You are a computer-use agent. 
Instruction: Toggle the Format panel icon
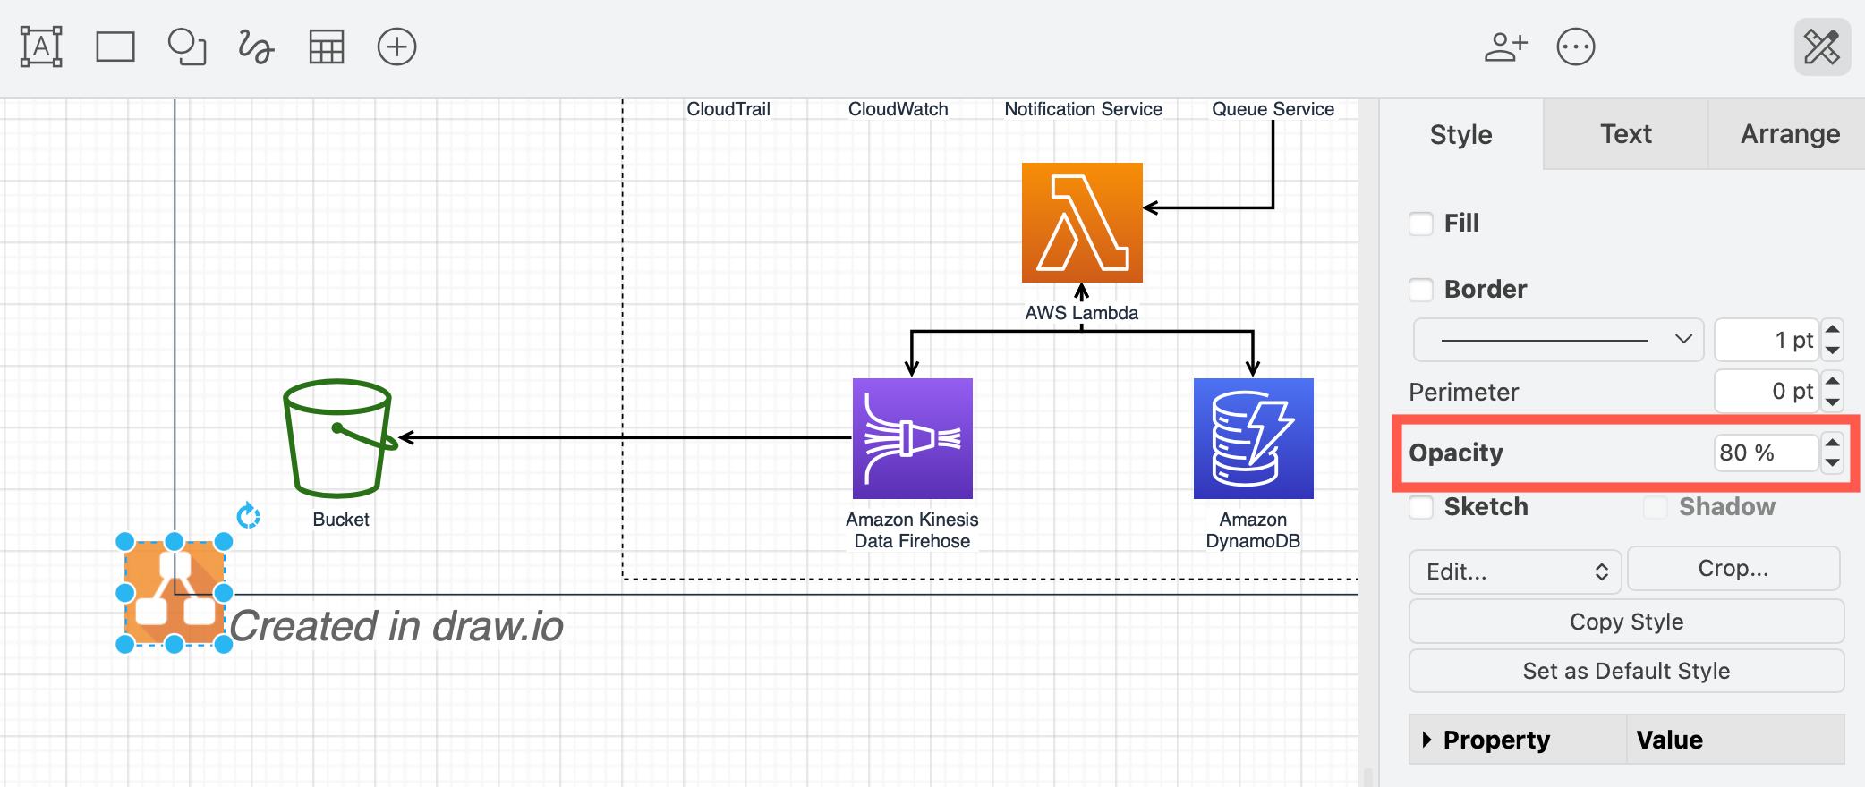(1821, 47)
